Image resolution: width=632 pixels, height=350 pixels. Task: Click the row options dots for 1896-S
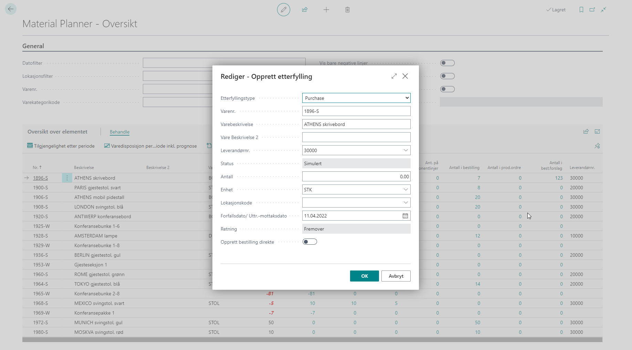click(x=67, y=178)
